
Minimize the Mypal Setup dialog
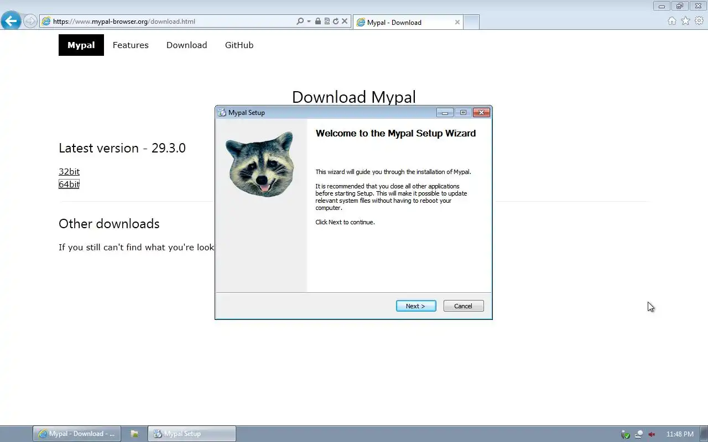pyautogui.click(x=445, y=113)
